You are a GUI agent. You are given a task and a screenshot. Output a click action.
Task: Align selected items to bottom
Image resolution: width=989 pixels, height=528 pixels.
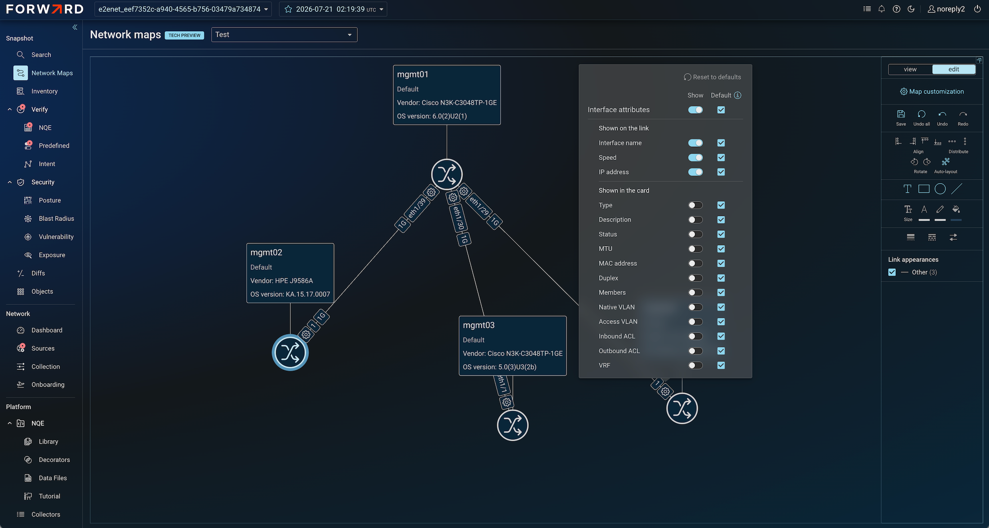[x=938, y=141]
